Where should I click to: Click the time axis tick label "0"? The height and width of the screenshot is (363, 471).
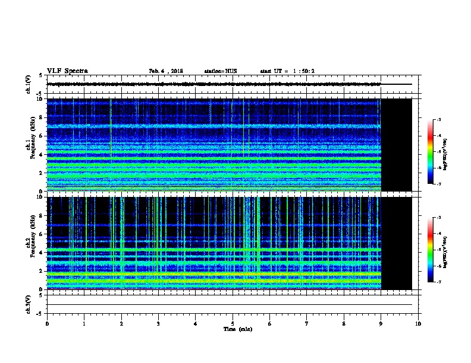(x=47, y=323)
